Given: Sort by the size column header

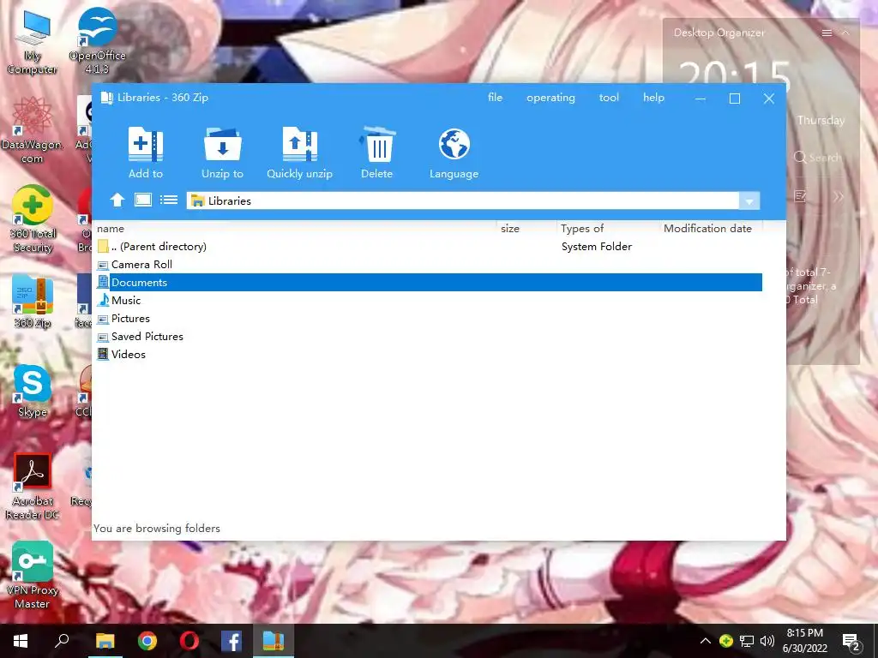Looking at the screenshot, I should tap(527, 228).
